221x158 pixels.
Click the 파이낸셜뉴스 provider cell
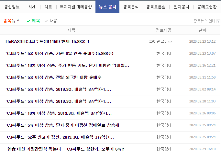[160, 41]
